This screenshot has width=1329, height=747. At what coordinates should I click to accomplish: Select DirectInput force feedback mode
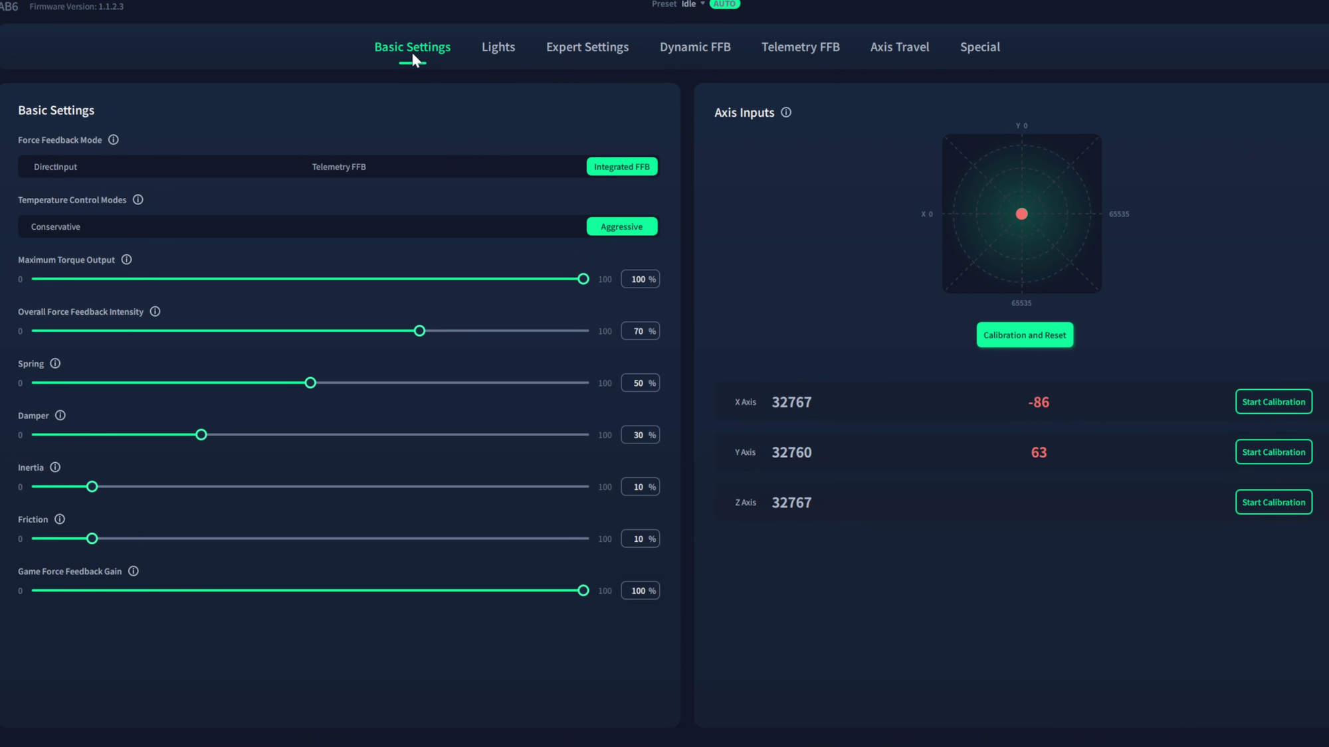(56, 167)
